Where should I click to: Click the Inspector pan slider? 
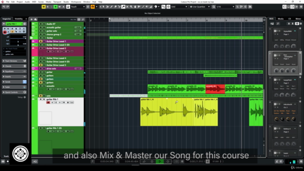[x=18, y=41]
